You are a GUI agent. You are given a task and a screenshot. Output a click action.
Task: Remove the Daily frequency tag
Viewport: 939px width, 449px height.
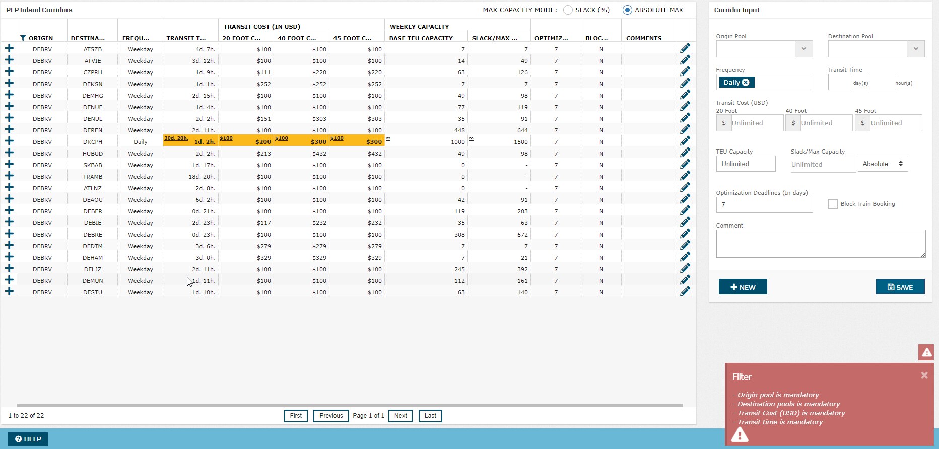point(746,83)
